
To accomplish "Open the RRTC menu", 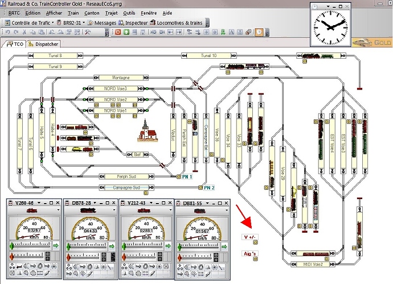I will click(14, 13).
